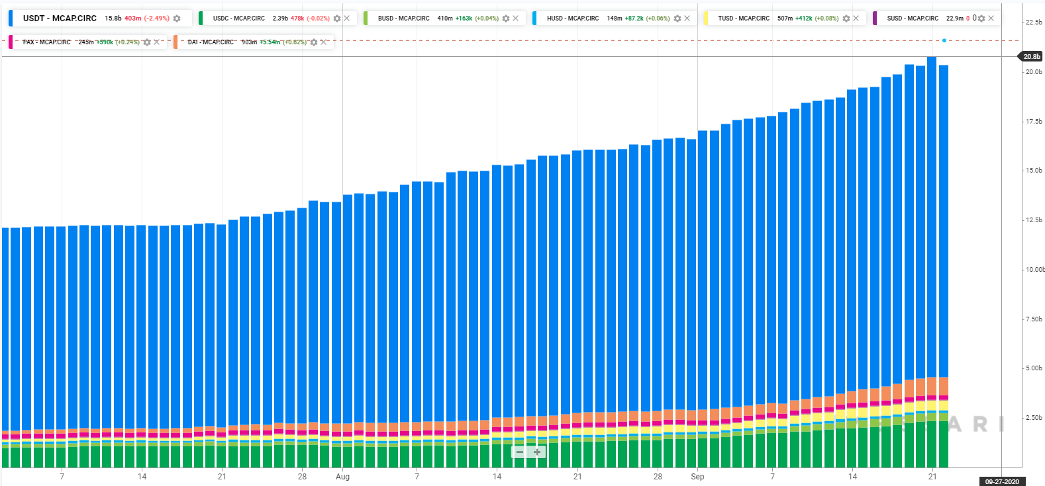This screenshot has width=1045, height=486.
Task: Click the 20.8b value marker on axis
Action: (1032, 57)
